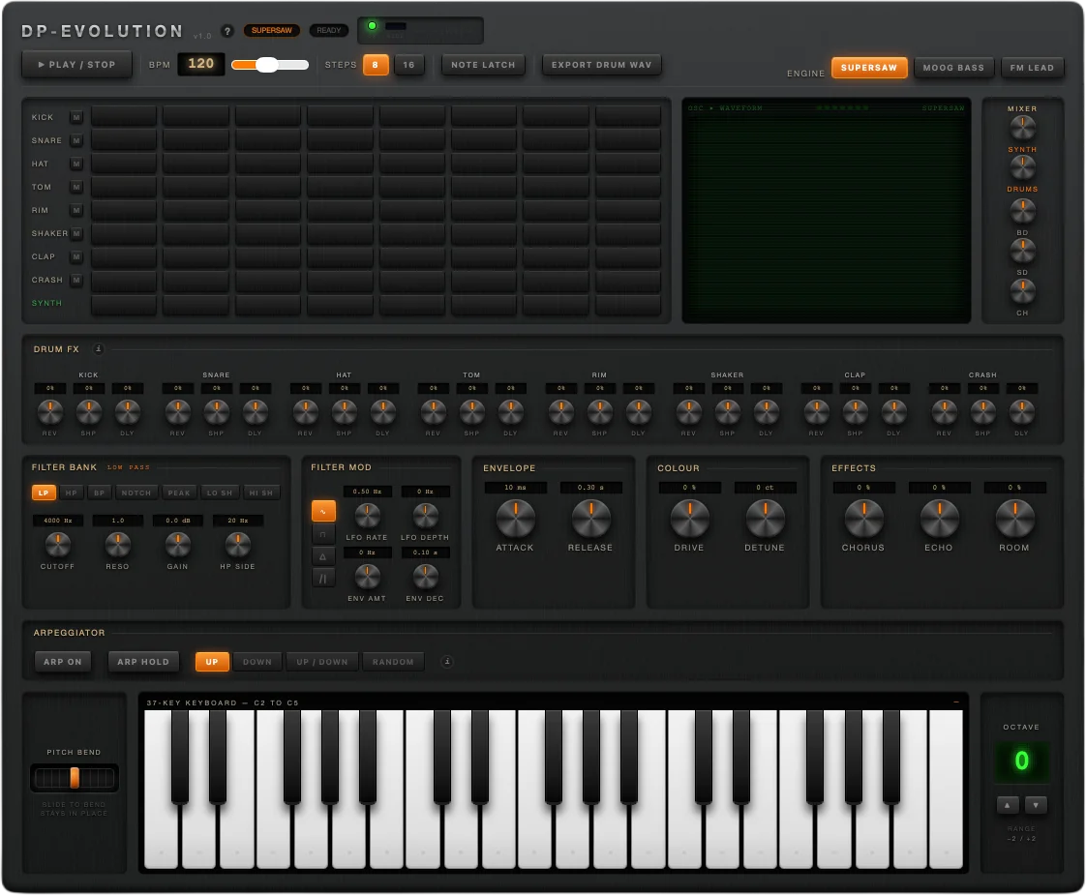Select the HI SH filter type
Image resolution: width=1086 pixels, height=896 pixels.
pos(261,493)
